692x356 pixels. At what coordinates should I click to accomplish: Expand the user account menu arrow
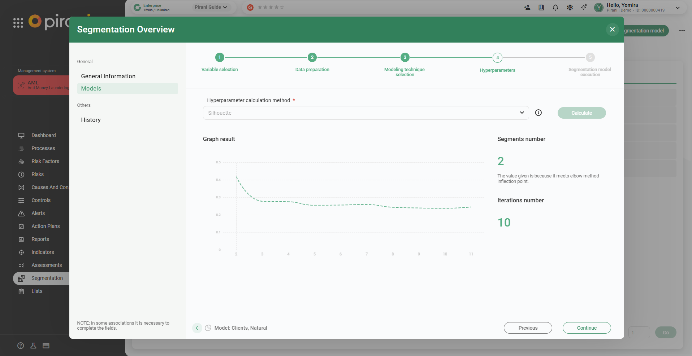coord(678,8)
